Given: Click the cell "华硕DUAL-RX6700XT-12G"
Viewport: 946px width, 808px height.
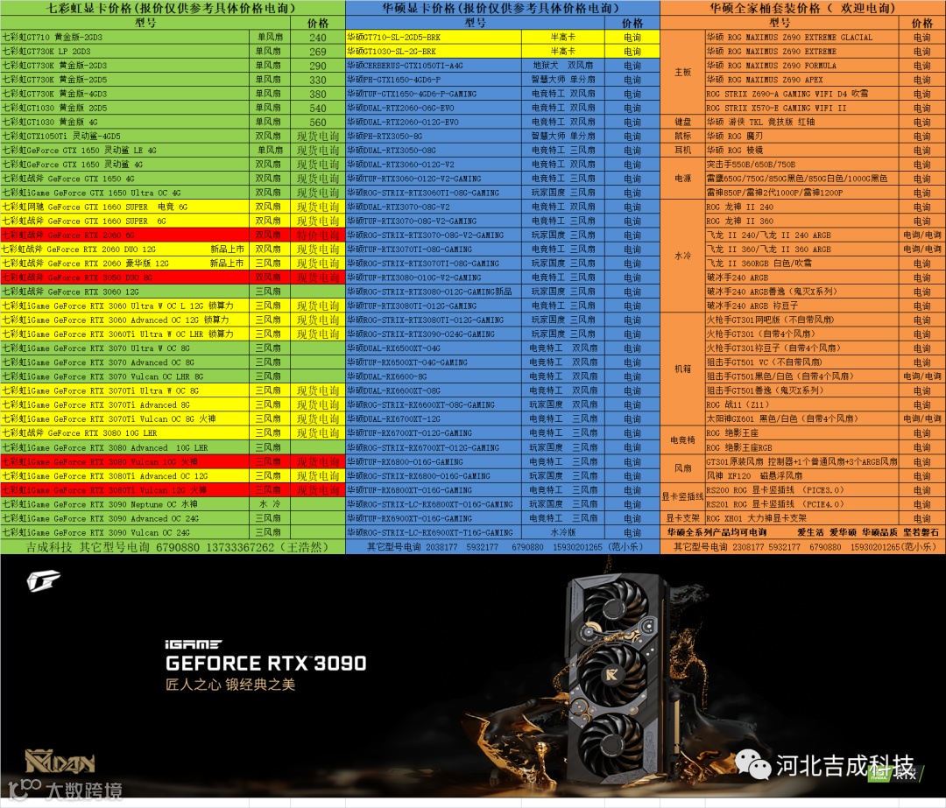Looking at the screenshot, I should point(434,419).
